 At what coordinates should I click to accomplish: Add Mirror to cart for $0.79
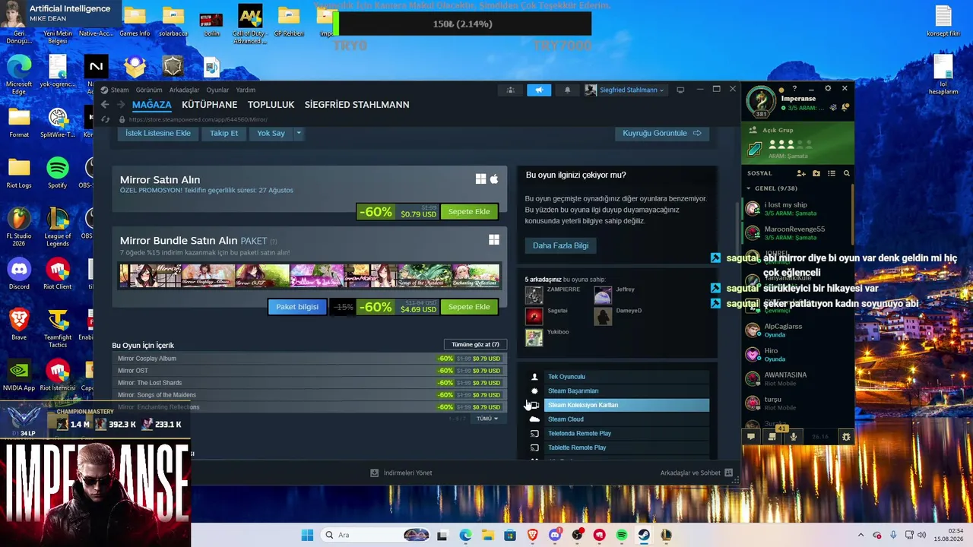tap(469, 211)
